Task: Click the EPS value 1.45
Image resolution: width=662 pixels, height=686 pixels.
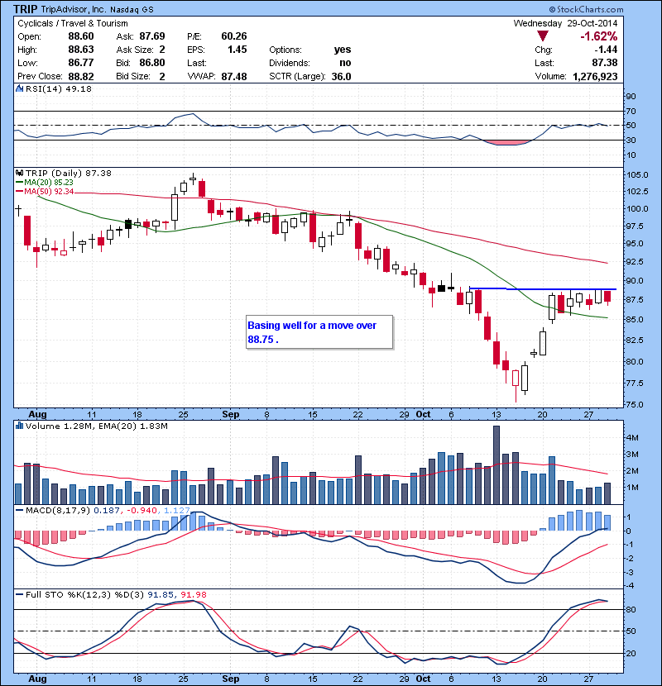Action: (237, 50)
